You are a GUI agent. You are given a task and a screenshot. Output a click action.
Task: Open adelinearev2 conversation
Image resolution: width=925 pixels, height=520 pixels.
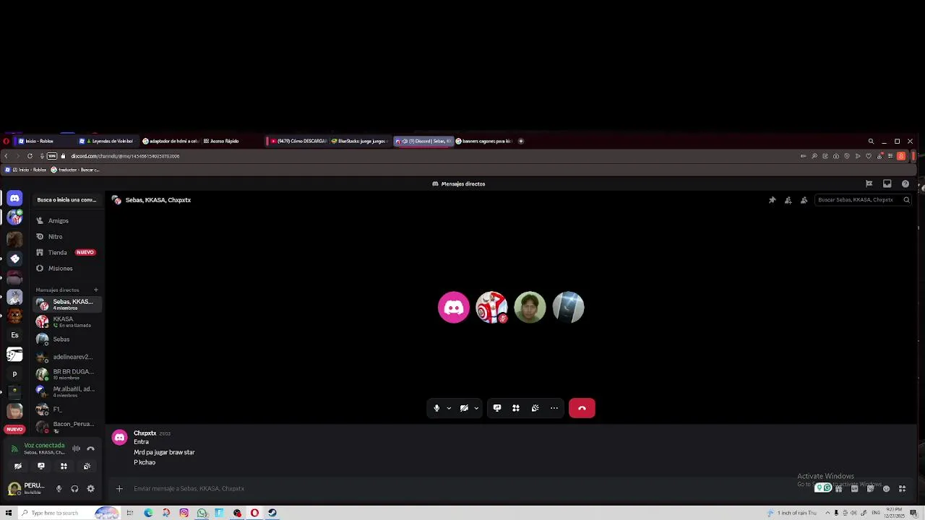coord(67,357)
